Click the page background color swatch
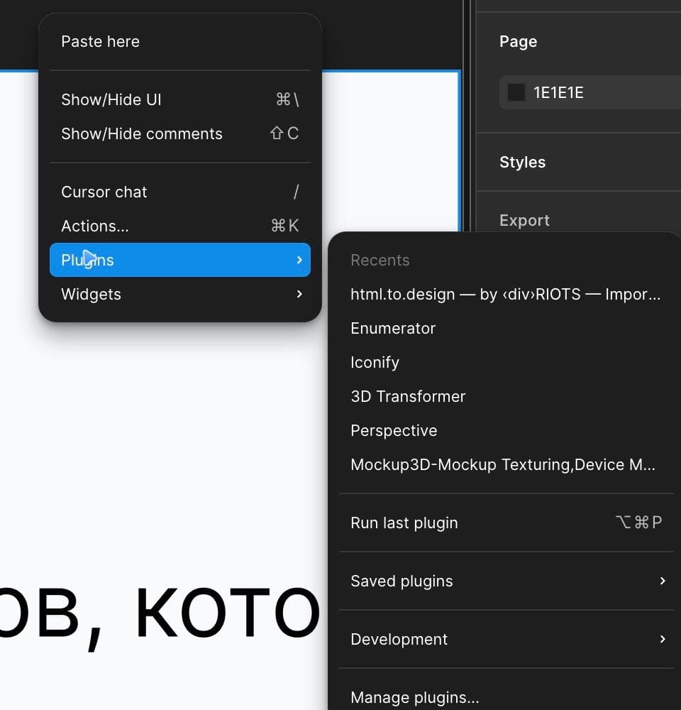The width and height of the screenshot is (681, 710). pyautogui.click(x=516, y=92)
